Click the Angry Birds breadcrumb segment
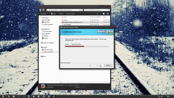This screenshot has height=98, width=174. [54, 10]
